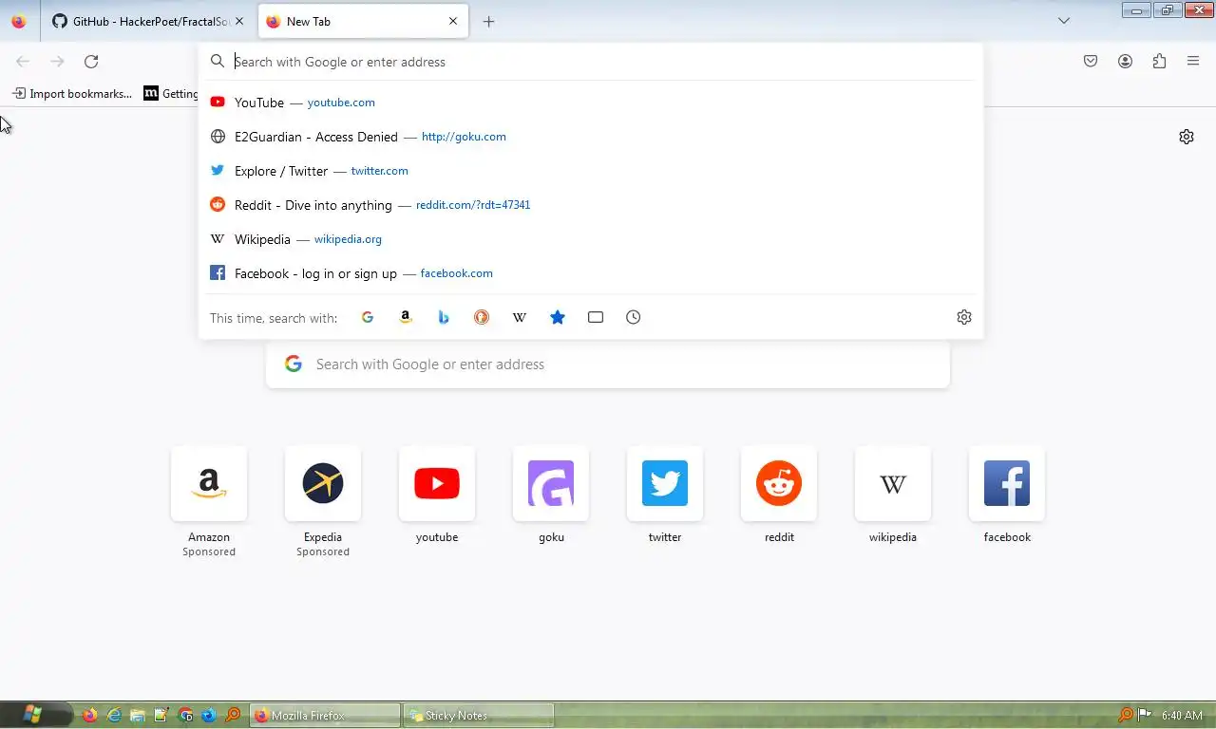1216x729 pixels.
Task: Search this time with DuckDuckGo
Action: 482,317
